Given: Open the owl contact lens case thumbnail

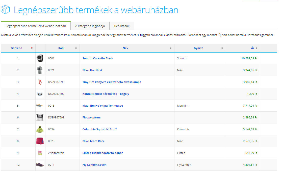Looking at the screenshot, I should pos(40,94).
